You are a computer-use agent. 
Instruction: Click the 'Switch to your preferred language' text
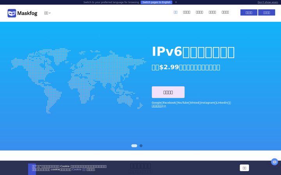coord(112,2)
